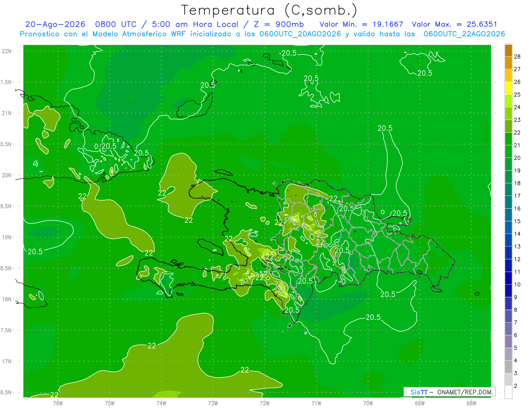Select the "Valor Min. = 19.1667" value
The height and width of the screenshot is (409, 529).
(x=361, y=24)
